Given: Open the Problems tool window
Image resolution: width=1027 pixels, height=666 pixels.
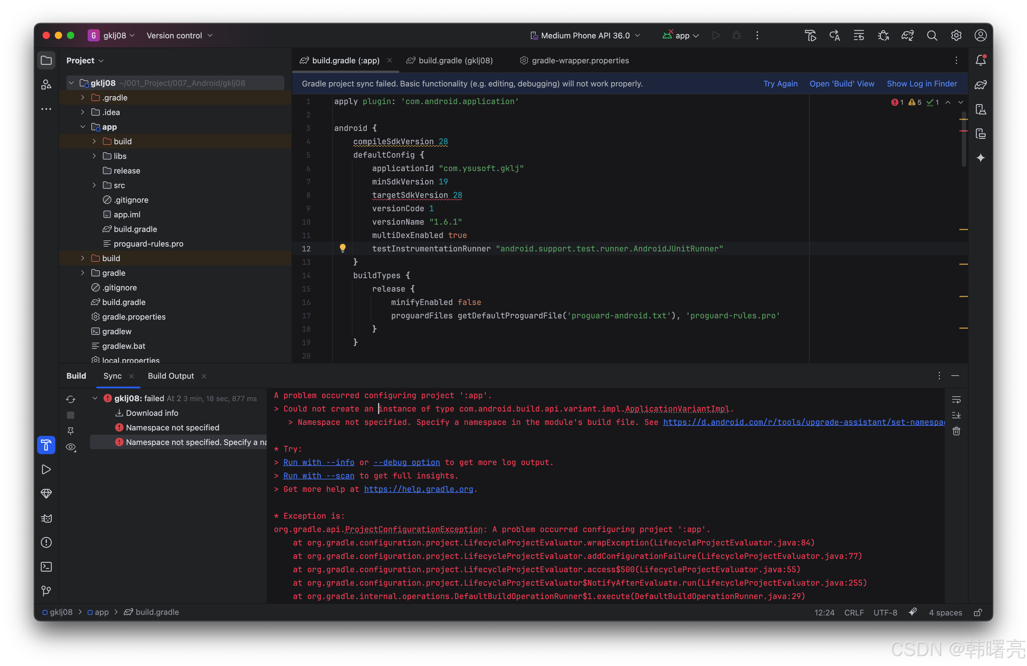Looking at the screenshot, I should 46,542.
